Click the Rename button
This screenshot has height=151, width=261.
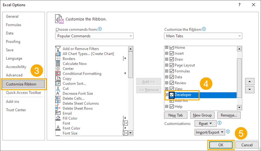coord(229,115)
